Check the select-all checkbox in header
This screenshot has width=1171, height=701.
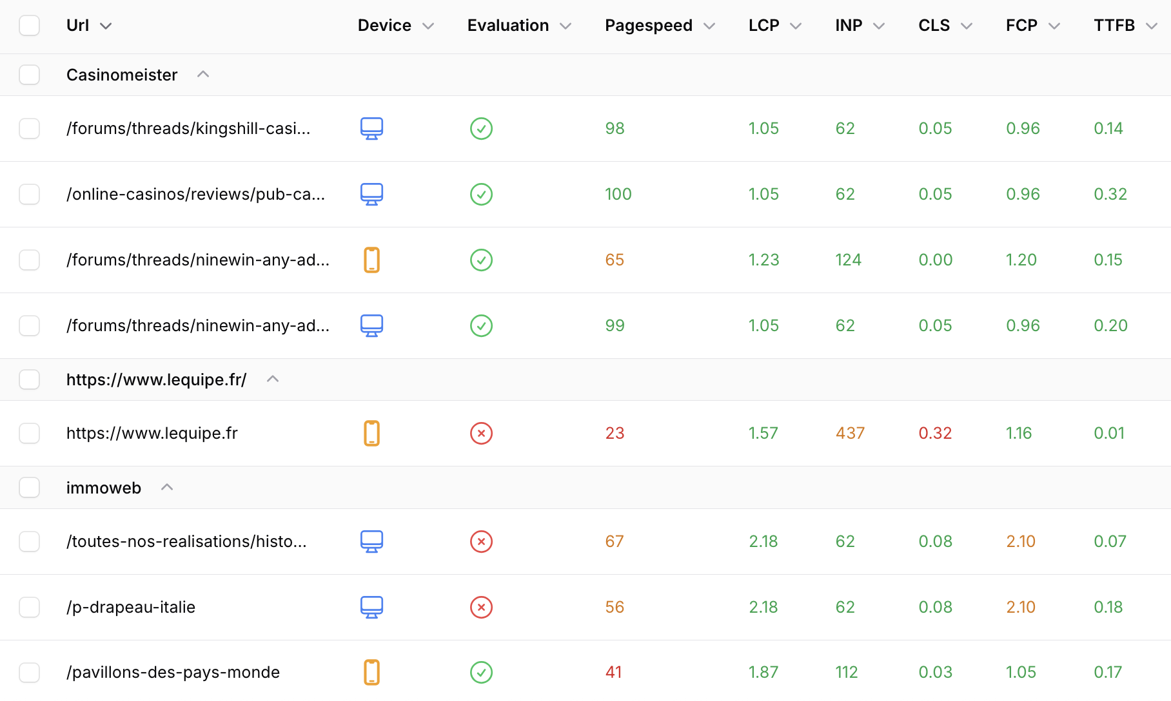[x=29, y=25]
